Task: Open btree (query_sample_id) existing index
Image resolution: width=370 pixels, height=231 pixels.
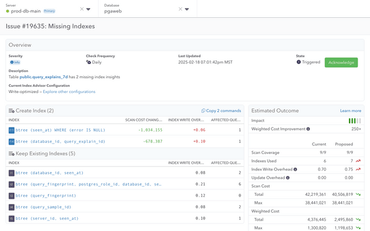Action: click(43, 207)
